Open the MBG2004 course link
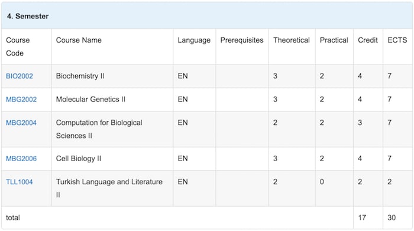 pyautogui.click(x=21, y=123)
